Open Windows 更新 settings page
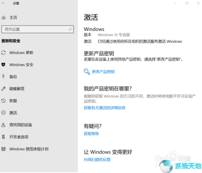The width and height of the screenshot is (202, 173). click(21, 53)
